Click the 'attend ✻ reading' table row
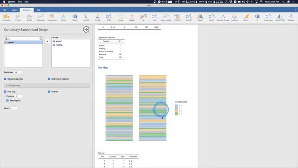This screenshot has width=298, height=168. click(111, 51)
